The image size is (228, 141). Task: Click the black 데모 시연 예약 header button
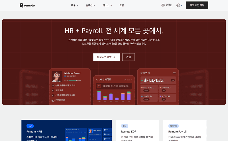pos(197,5)
